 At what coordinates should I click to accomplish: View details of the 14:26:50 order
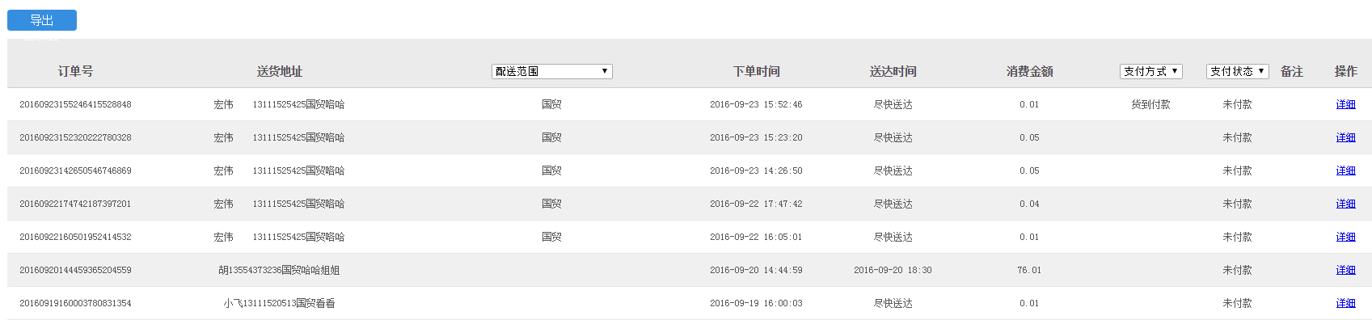1345,171
